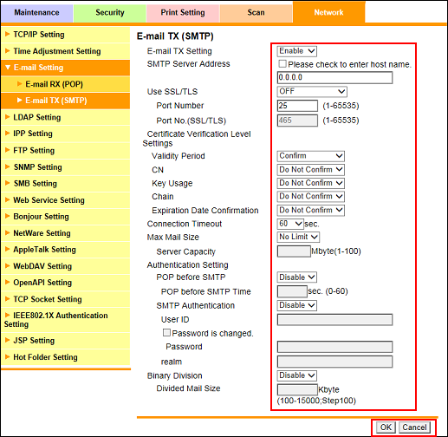Open IPP Setting in sidebar
Image resolution: width=448 pixels, height=437 pixels.
click(66, 134)
